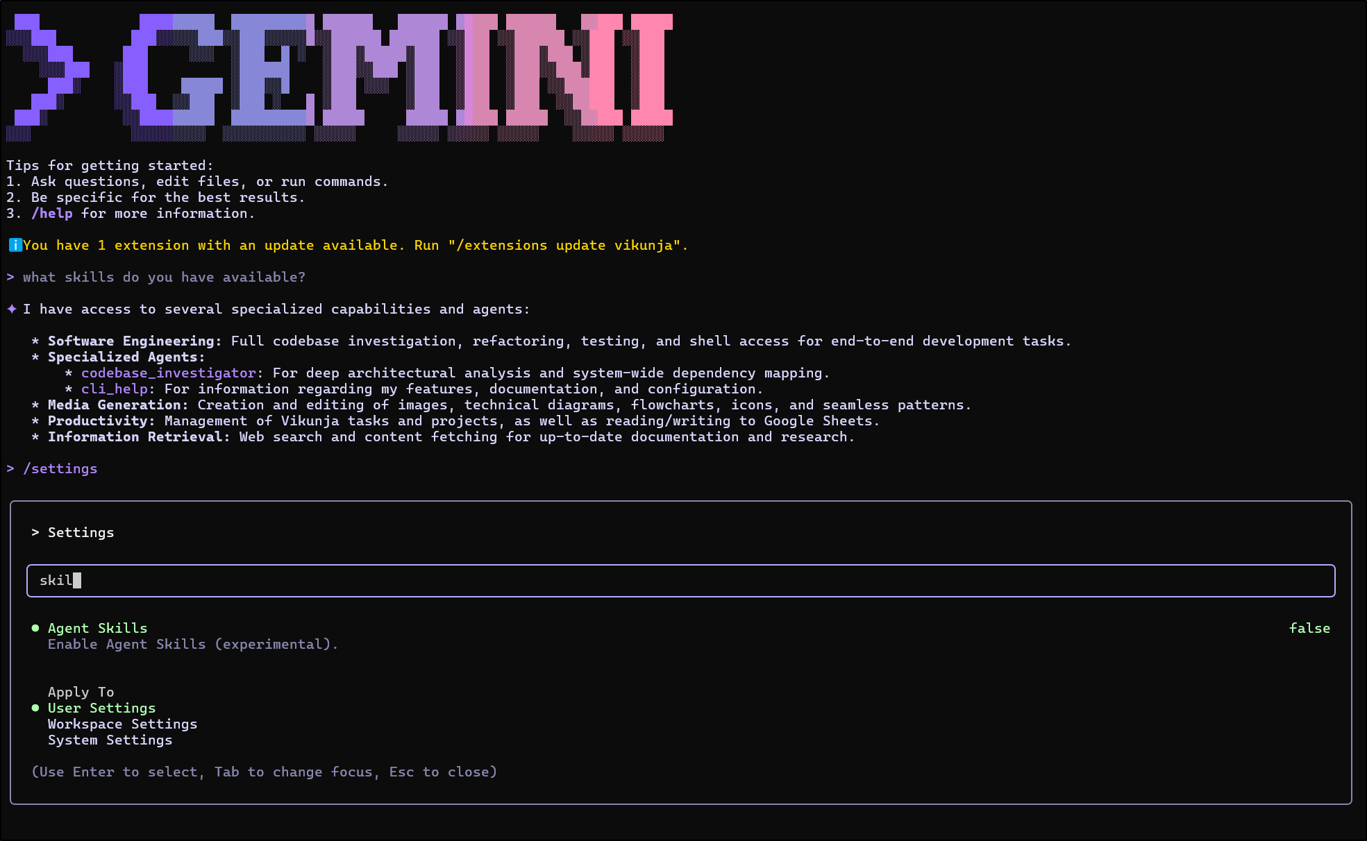Click the Agent Skills setting entry

[97, 628]
